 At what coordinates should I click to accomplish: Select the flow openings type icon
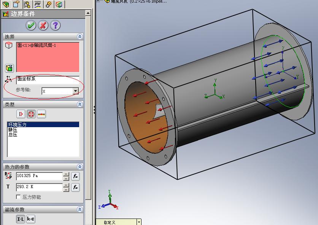21,114
